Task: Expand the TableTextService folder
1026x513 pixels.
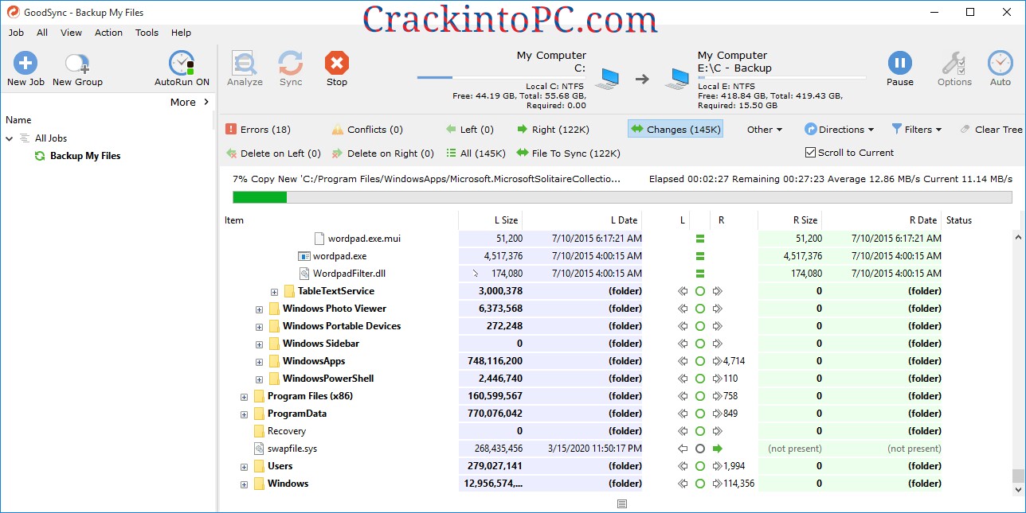Action: pos(274,292)
